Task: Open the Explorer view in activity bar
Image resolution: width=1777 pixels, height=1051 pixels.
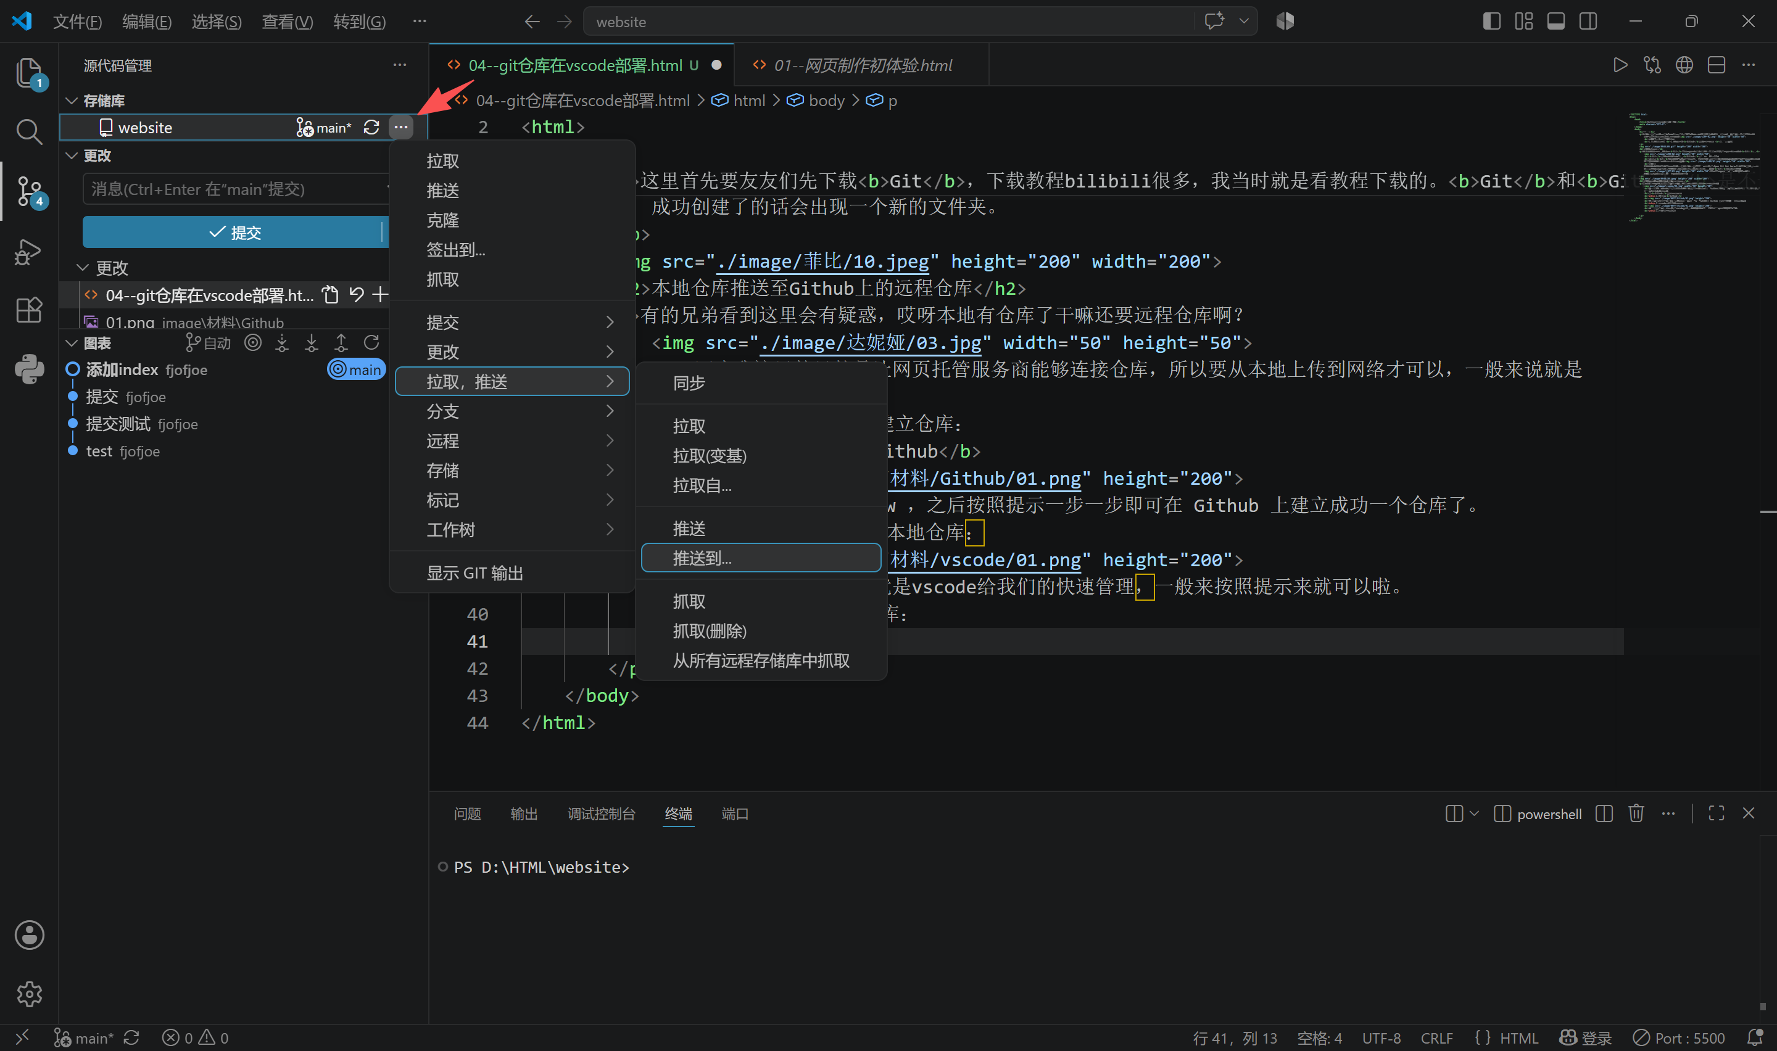Action: 29,73
